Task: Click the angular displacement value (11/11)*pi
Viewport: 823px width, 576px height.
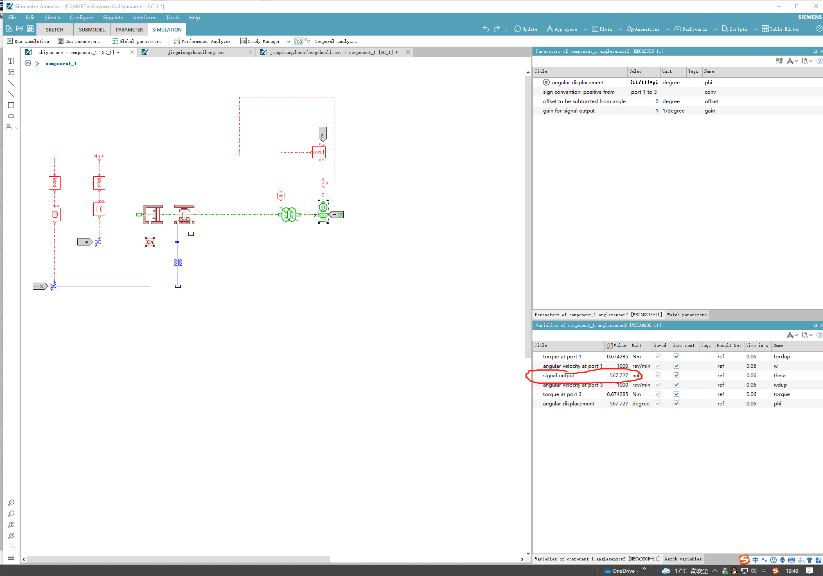Action: [644, 82]
